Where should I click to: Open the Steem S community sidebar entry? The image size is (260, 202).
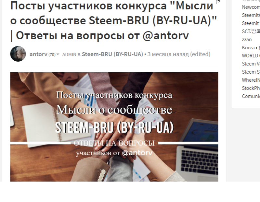pyautogui.click(x=251, y=72)
